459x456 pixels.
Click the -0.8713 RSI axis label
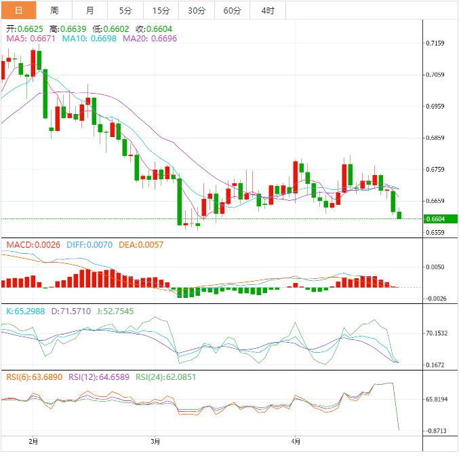coord(436,431)
